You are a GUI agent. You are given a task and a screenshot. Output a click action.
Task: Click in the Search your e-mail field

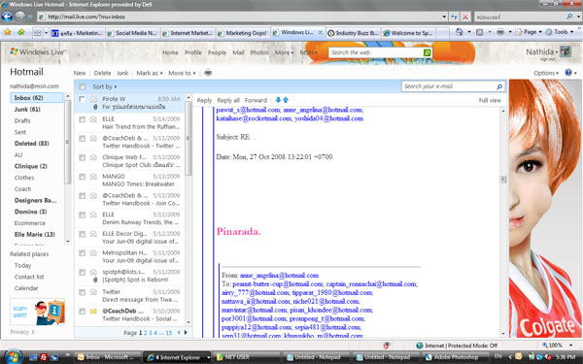pos(448,86)
